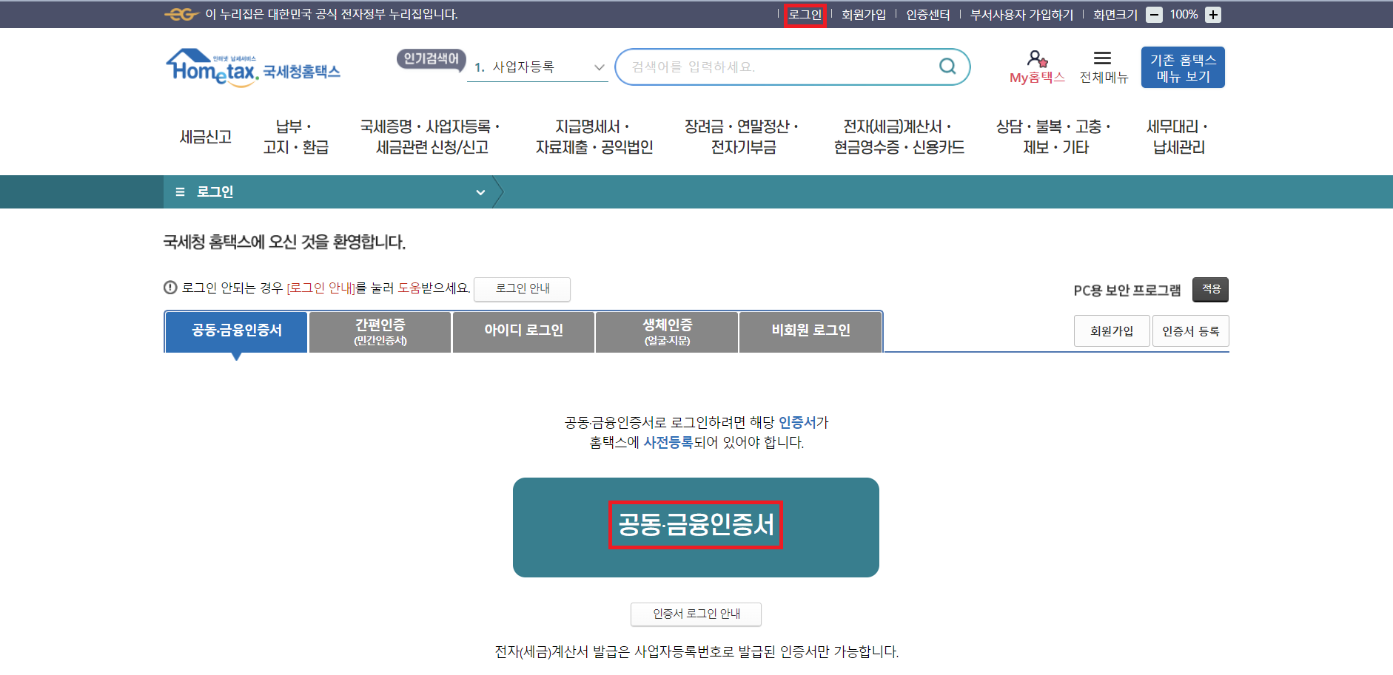Select the 비회원 로그인 tab
Viewport: 1393px width, 675px height.
pyautogui.click(x=810, y=330)
